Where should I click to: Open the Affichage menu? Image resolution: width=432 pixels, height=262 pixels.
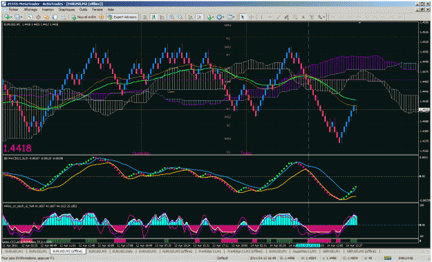[x=30, y=10]
